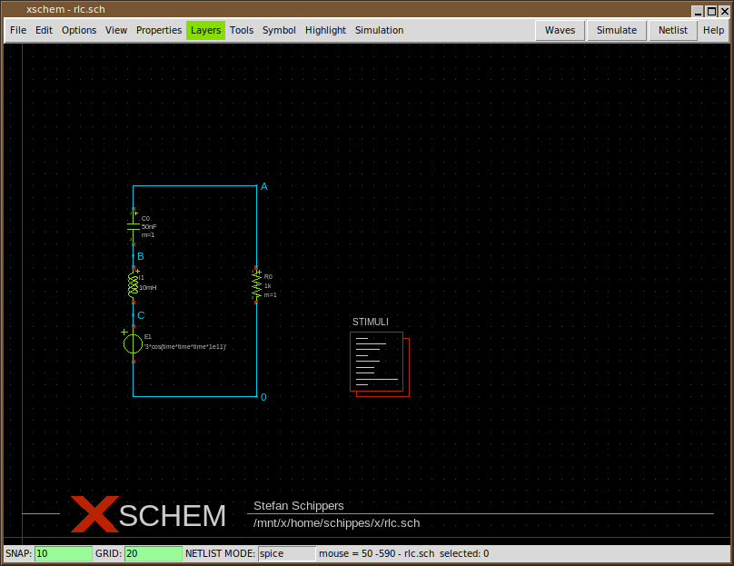Open the Edit menu

pos(44,30)
